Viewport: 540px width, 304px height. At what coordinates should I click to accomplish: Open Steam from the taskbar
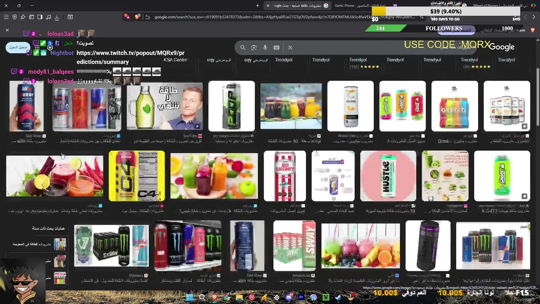pos(338,297)
